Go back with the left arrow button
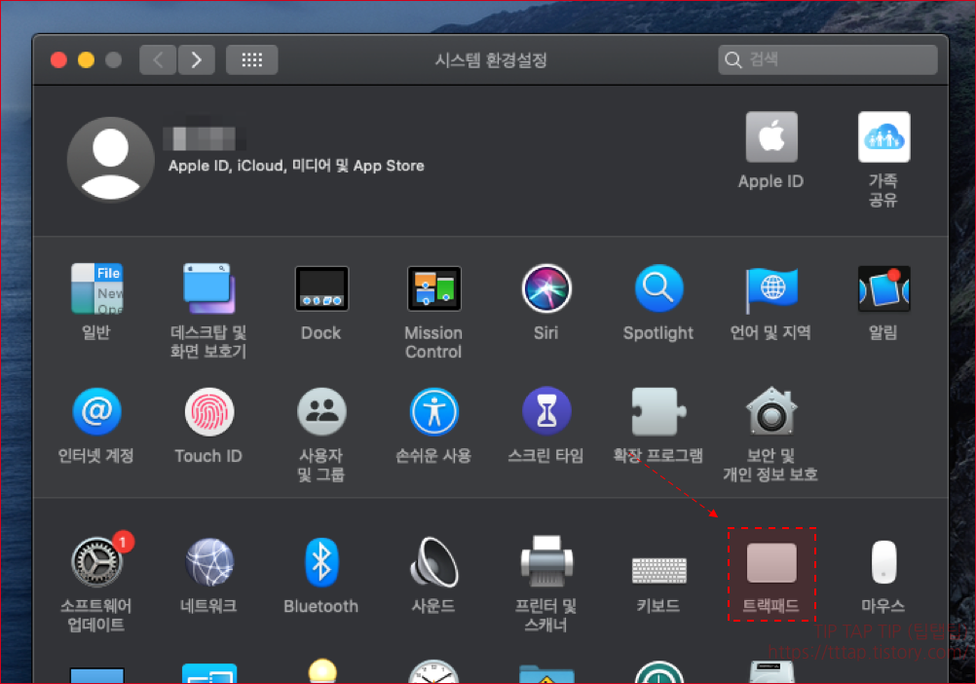 [158, 59]
